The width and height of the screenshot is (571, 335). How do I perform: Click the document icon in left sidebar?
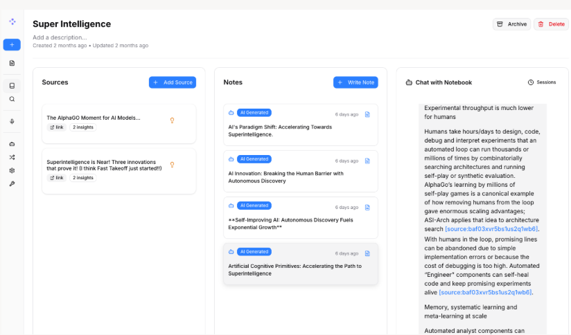click(x=12, y=63)
